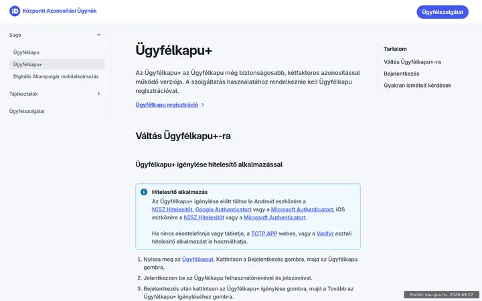Click the Hitelesítő alkalmazás box title

point(179,192)
